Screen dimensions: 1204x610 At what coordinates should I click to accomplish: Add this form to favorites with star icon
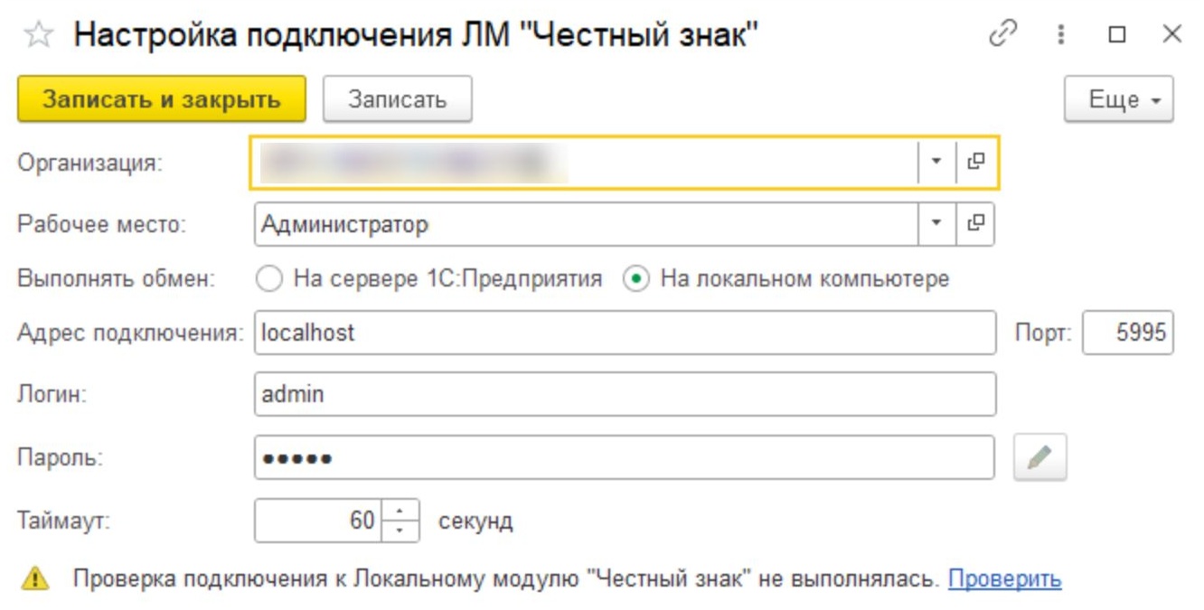pos(39,35)
